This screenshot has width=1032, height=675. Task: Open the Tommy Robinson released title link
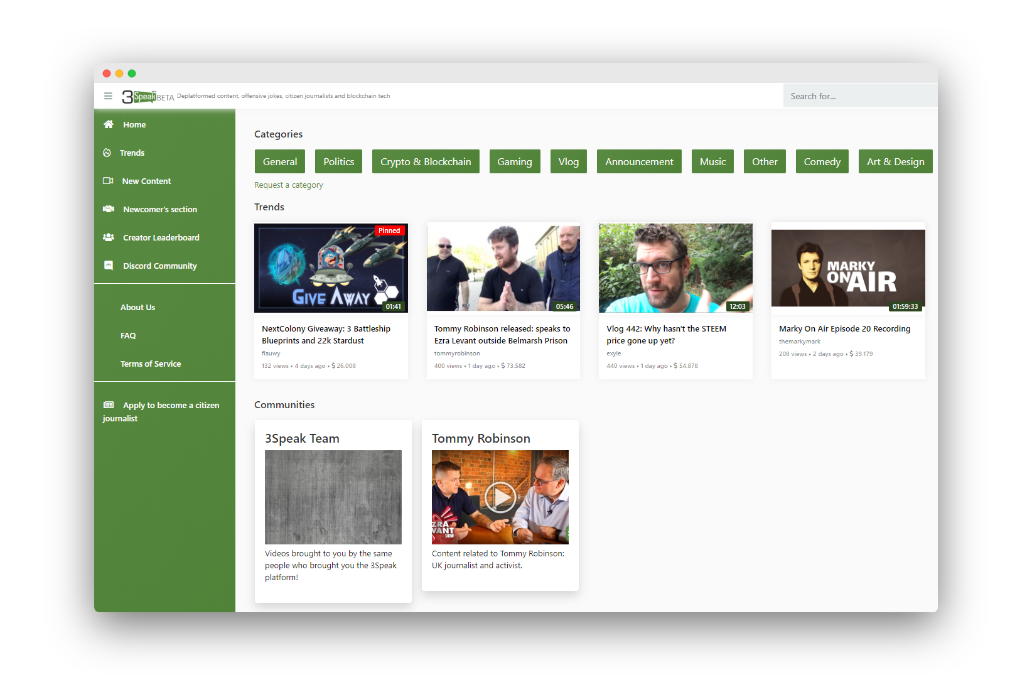click(502, 335)
